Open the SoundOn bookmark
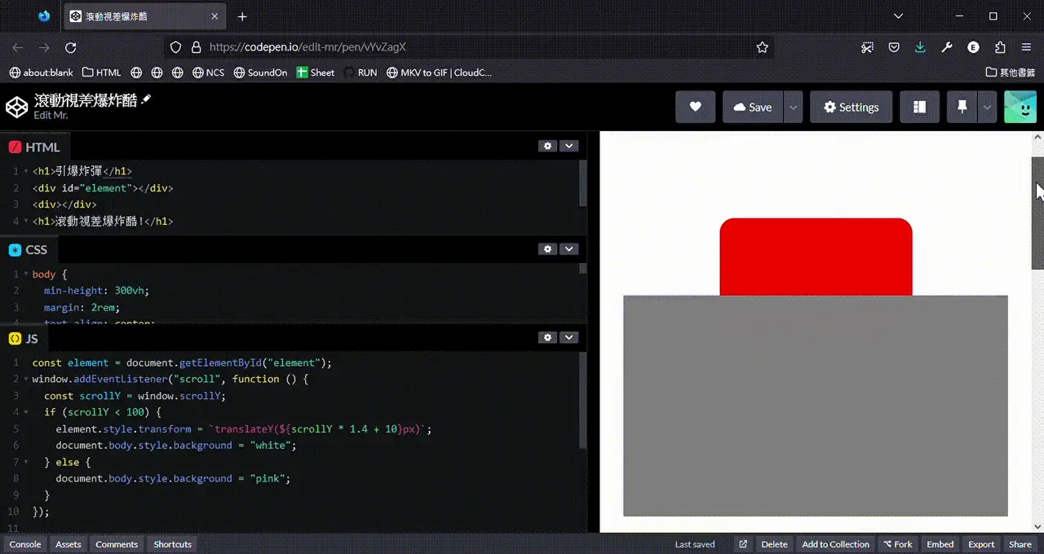 [x=260, y=73]
